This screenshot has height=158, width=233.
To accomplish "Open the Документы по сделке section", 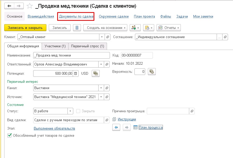I will [x=76, y=16].
